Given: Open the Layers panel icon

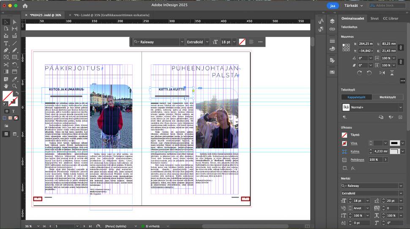Looking at the screenshot, I should (332, 21).
